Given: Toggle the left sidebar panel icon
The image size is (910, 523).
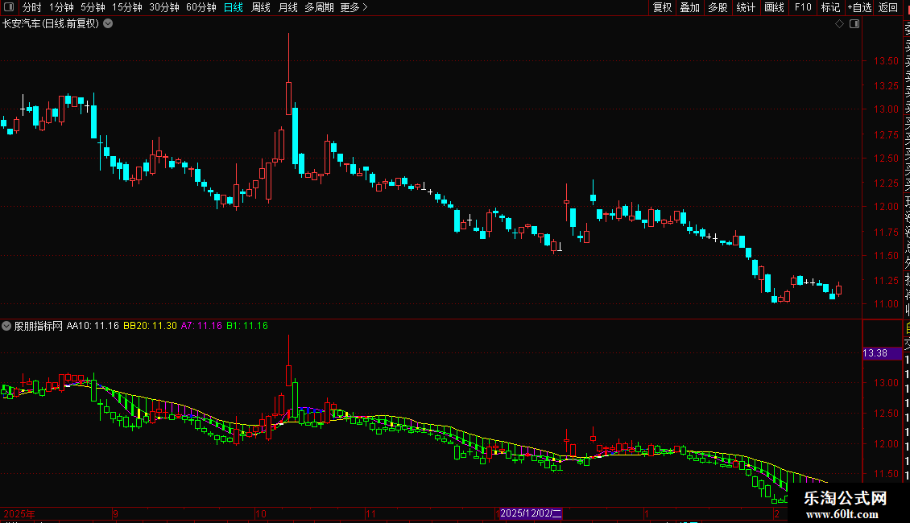Looking at the screenshot, I should [9, 7].
